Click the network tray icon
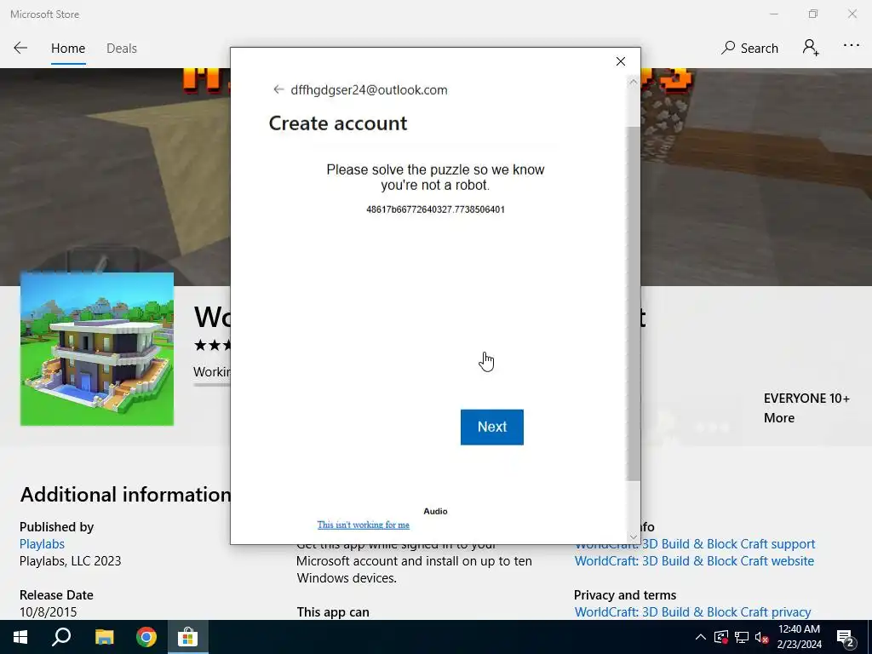This screenshot has height=654, width=872. coord(742,637)
